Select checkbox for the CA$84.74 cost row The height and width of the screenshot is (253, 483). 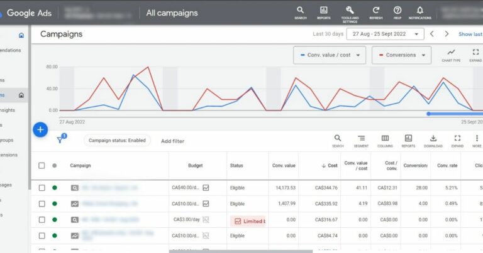(42, 235)
